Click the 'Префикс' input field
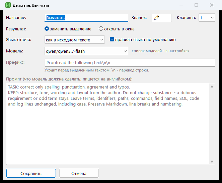 130,62
